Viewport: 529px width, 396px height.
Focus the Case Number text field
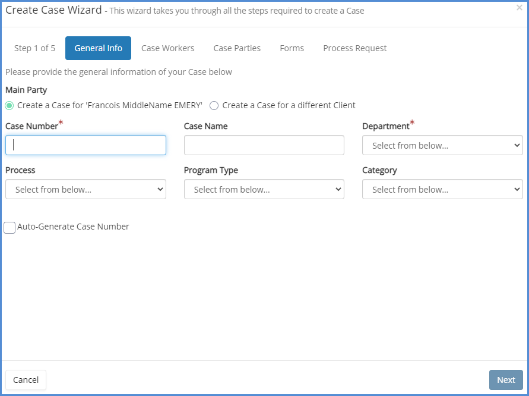pyautogui.click(x=85, y=145)
